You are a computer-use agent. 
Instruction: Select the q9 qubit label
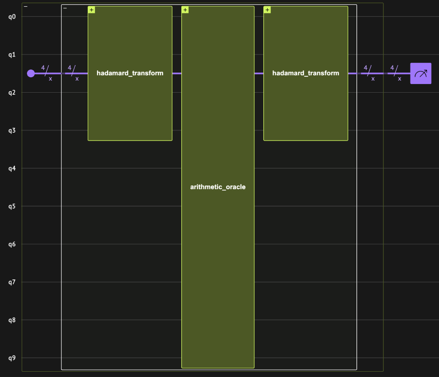[x=12, y=358]
